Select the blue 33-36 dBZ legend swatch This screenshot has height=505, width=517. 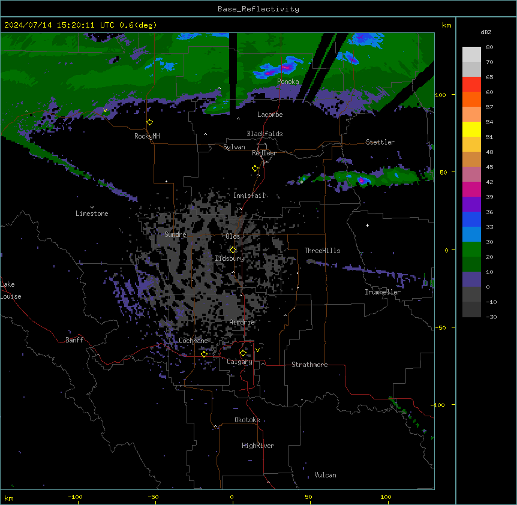471,219
